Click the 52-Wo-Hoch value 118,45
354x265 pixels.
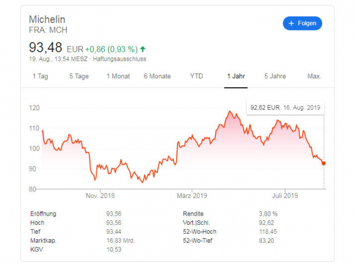[x=268, y=231]
